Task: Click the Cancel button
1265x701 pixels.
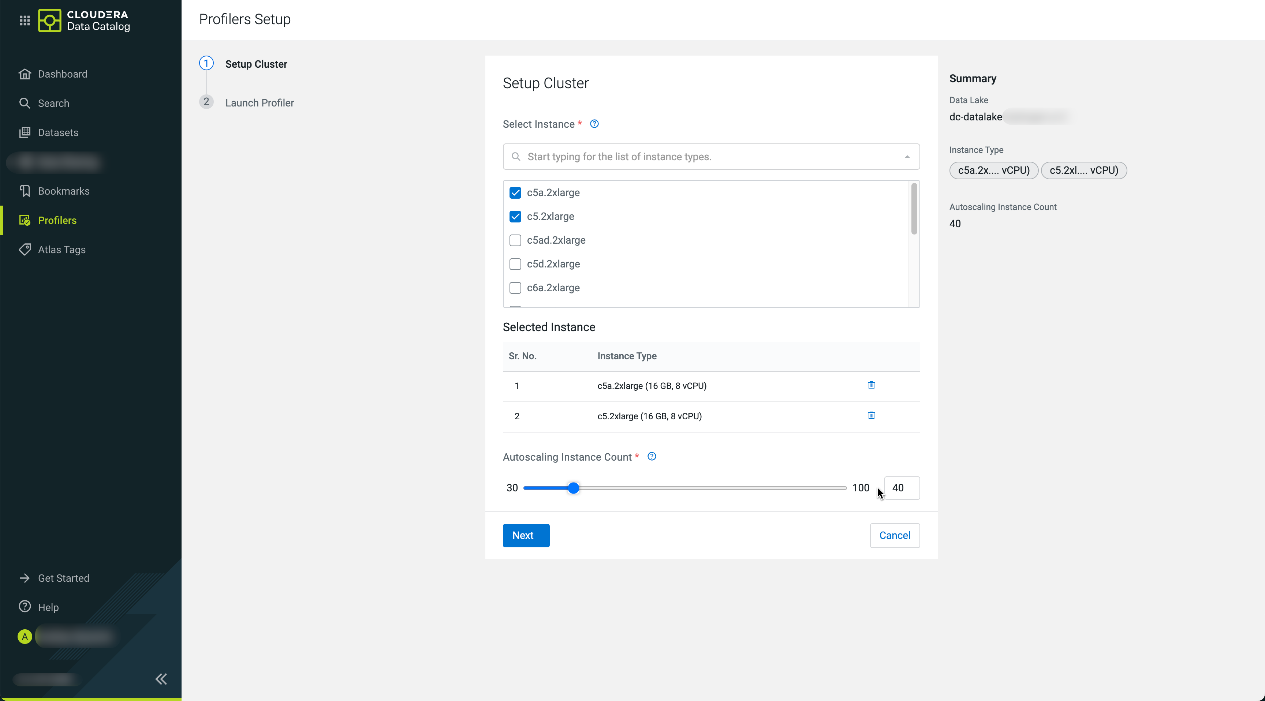Action: pos(894,535)
